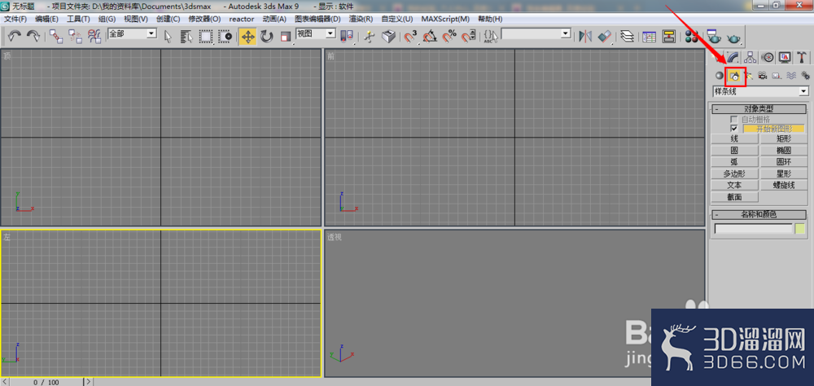Click the 线 line button
The image size is (814, 386).
(x=734, y=138)
